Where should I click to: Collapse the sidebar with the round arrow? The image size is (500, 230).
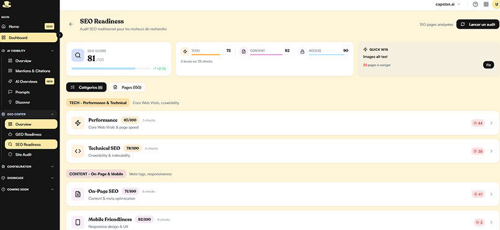point(60,35)
